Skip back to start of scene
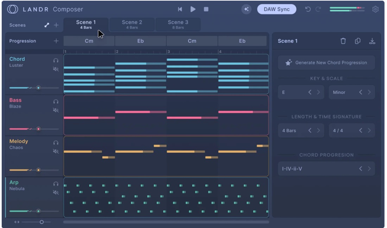 pyautogui.click(x=180, y=9)
